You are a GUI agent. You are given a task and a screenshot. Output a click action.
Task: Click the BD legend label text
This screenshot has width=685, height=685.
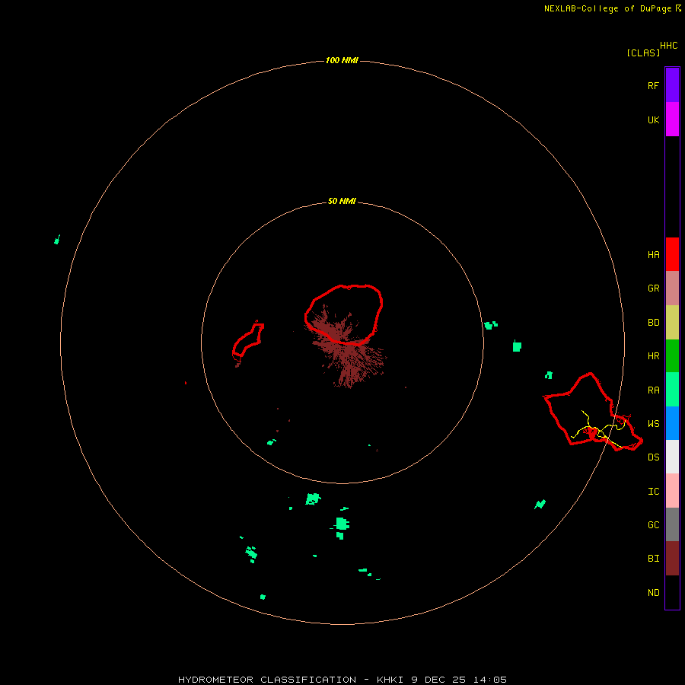pyautogui.click(x=654, y=323)
